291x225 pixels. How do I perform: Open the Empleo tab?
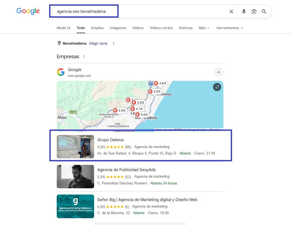click(97, 28)
